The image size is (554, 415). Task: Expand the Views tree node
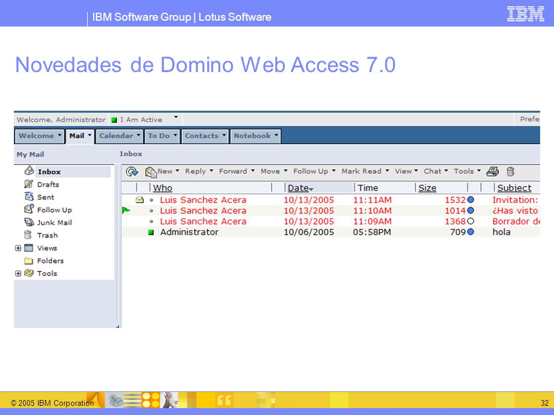(18, 248)
